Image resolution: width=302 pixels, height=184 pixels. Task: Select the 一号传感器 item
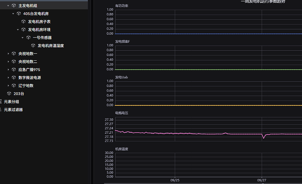coord(42,38)
